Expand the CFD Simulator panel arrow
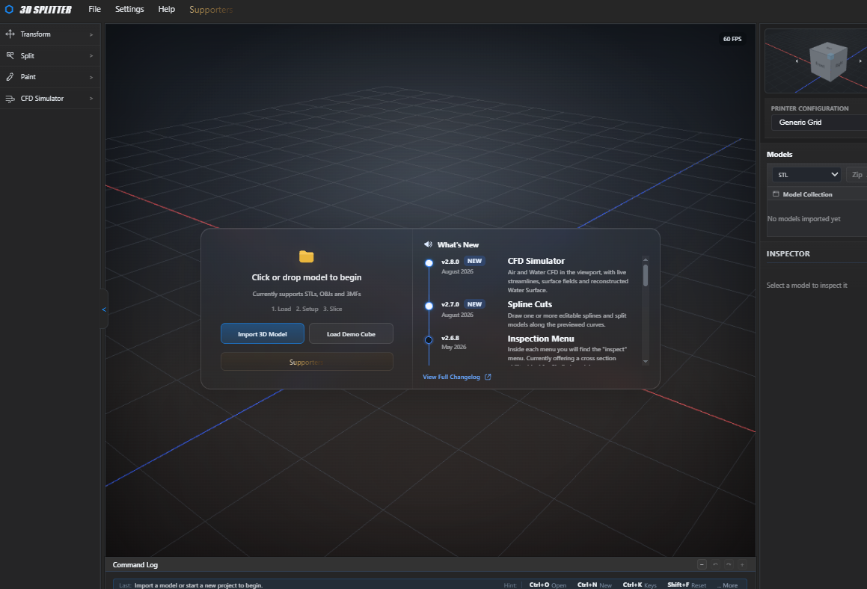This screenshot has width=867, height=589. [x=91, y=99]
